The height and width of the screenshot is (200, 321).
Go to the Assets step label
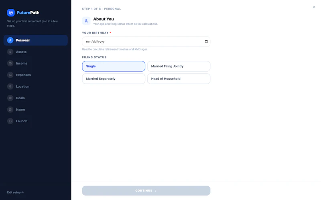point(21,52)
